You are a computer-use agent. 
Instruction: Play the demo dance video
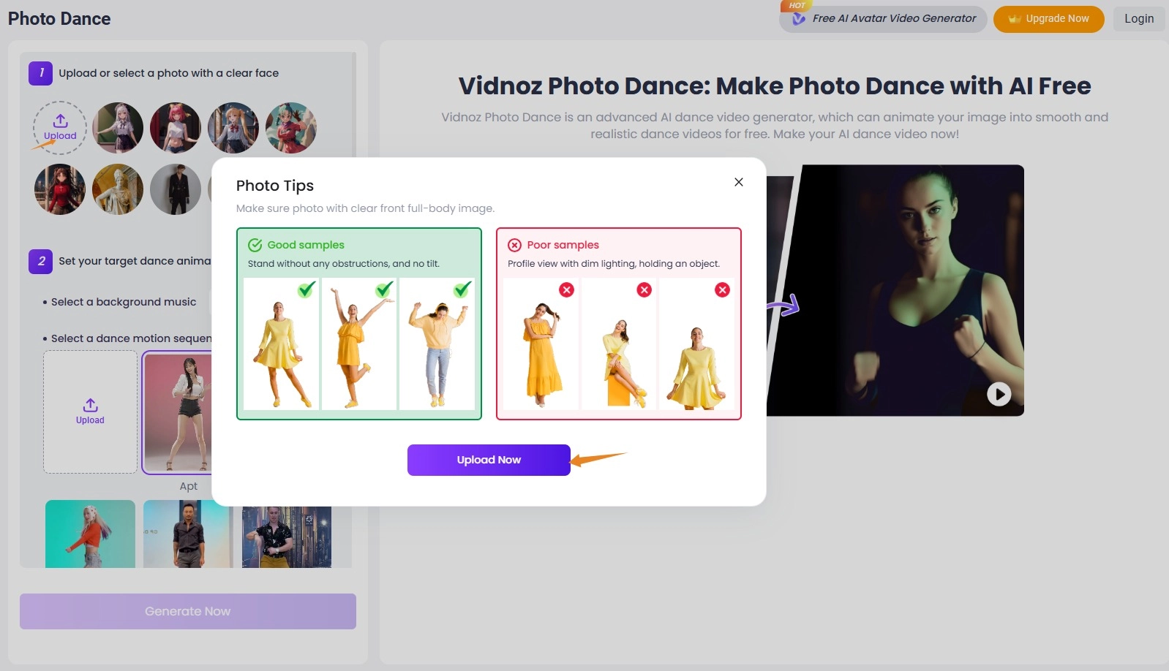coord(999,394)
